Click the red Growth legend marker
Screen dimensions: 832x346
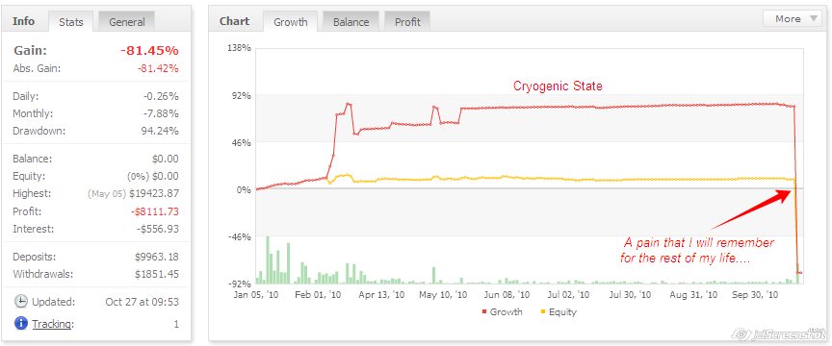tap(484, 312)
